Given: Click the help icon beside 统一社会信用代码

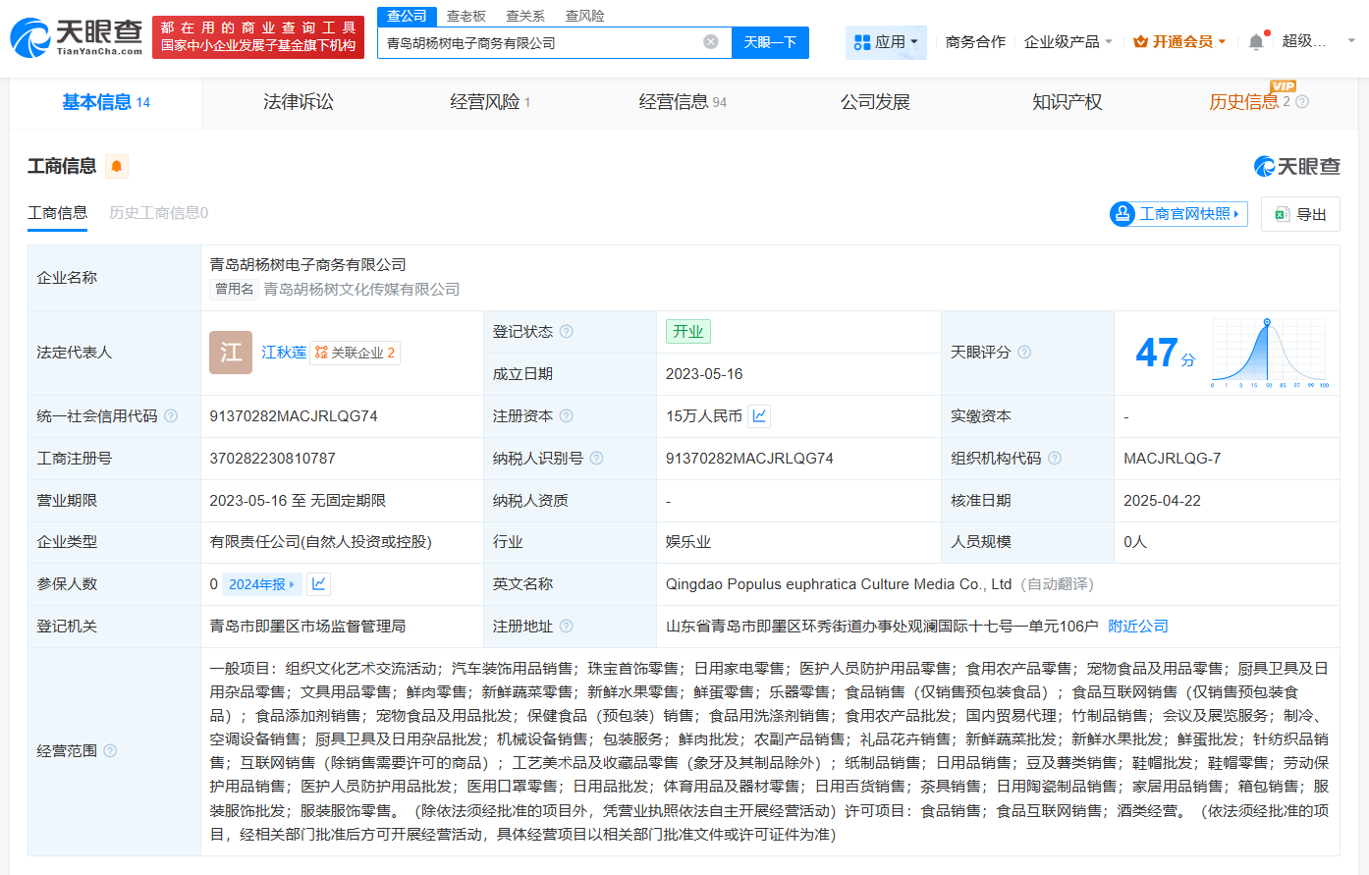Looking at the screenshot, I should 172,415.
